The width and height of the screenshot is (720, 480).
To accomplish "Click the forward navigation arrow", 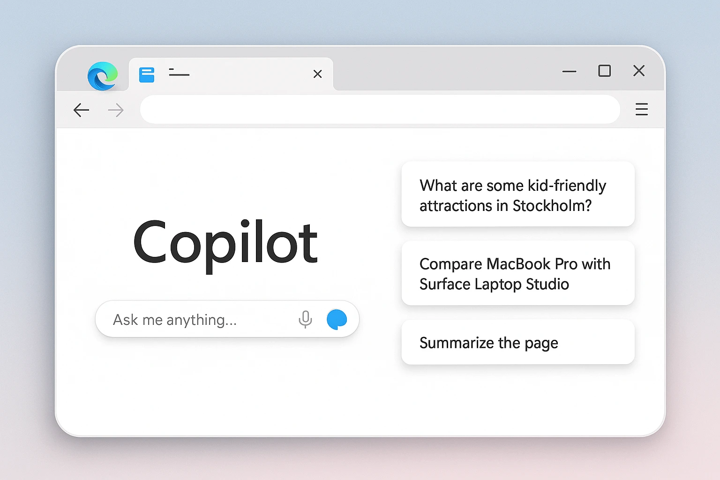I will click(116, 110).
